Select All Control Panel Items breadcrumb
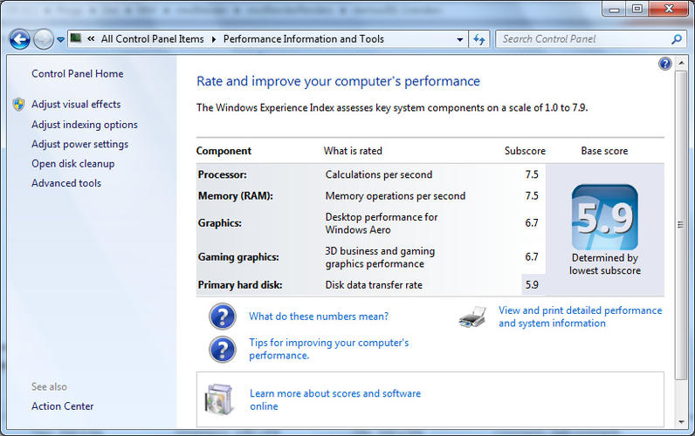 click(x=152, y=39)
